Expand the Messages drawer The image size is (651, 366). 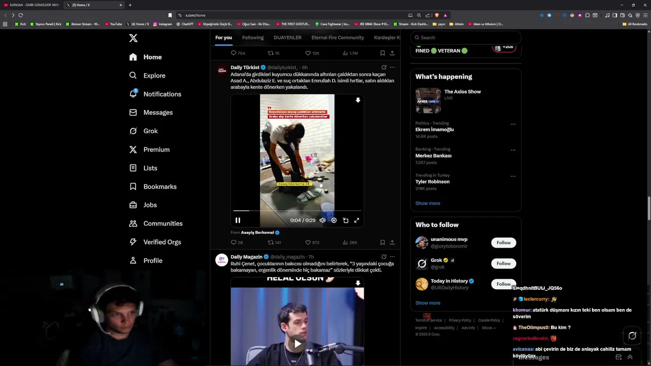click(630, 357)
